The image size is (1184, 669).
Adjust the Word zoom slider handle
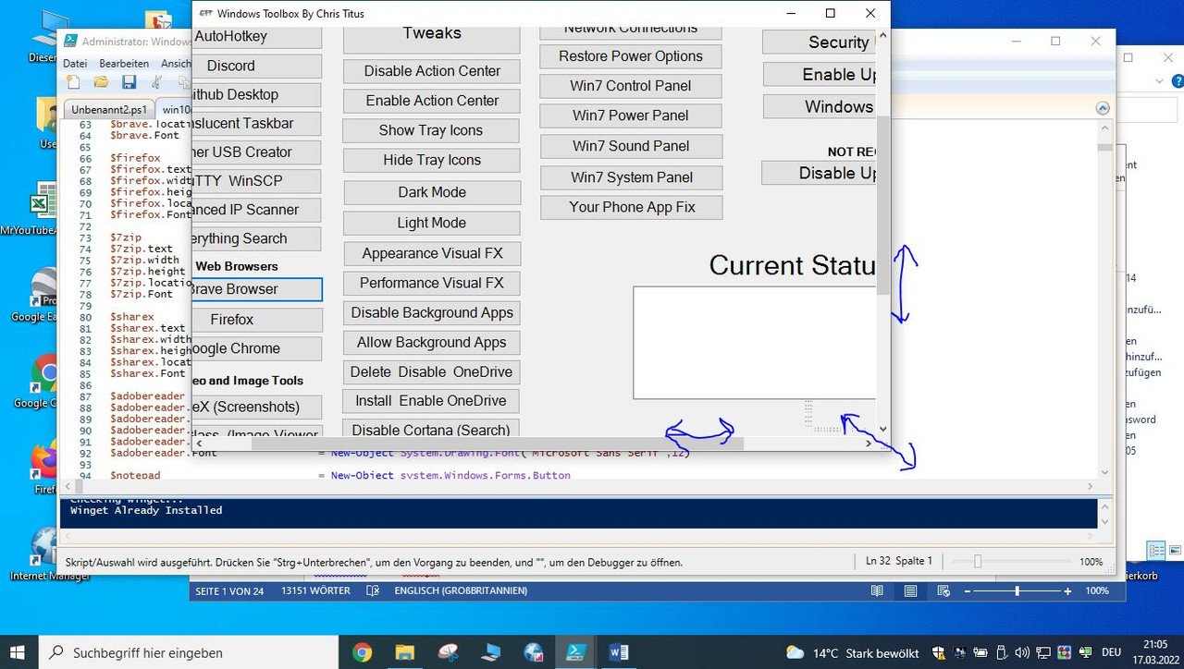tap(1017, 590)
